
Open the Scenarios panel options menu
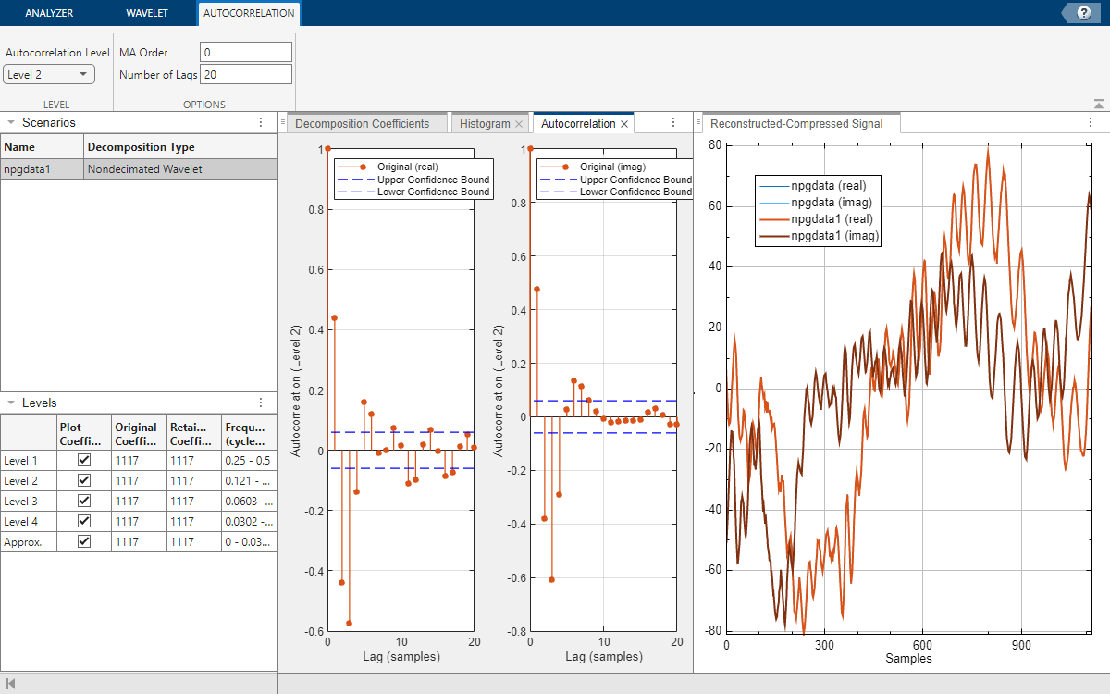(x=261, y=122)
